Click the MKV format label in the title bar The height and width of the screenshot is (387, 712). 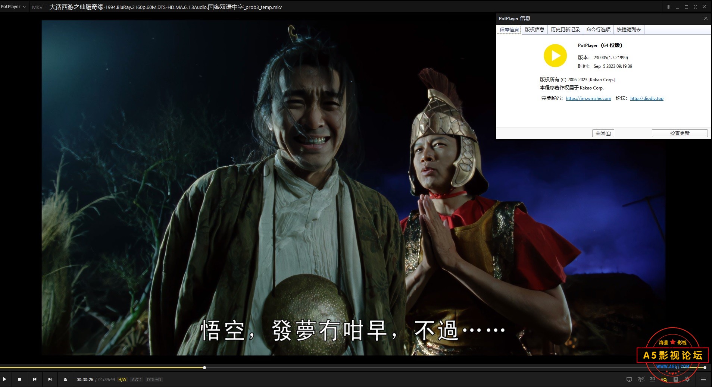[37, 7]
